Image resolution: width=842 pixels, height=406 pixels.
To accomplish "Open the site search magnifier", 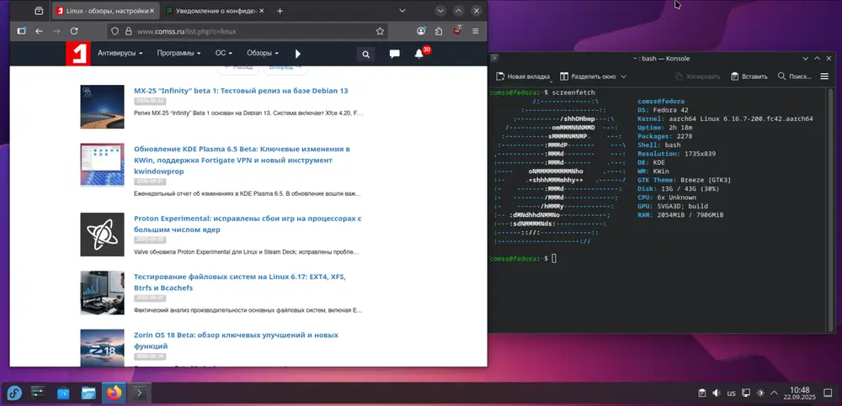I will click(x=365, y=54).
